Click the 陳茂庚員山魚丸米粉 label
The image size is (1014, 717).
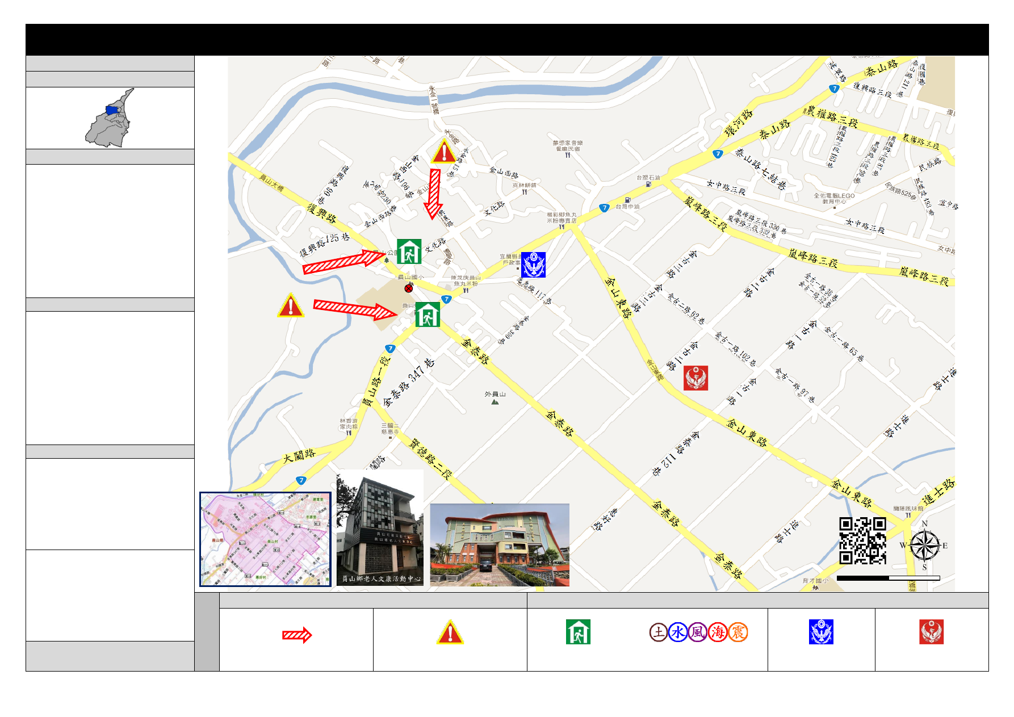[466, 280]
